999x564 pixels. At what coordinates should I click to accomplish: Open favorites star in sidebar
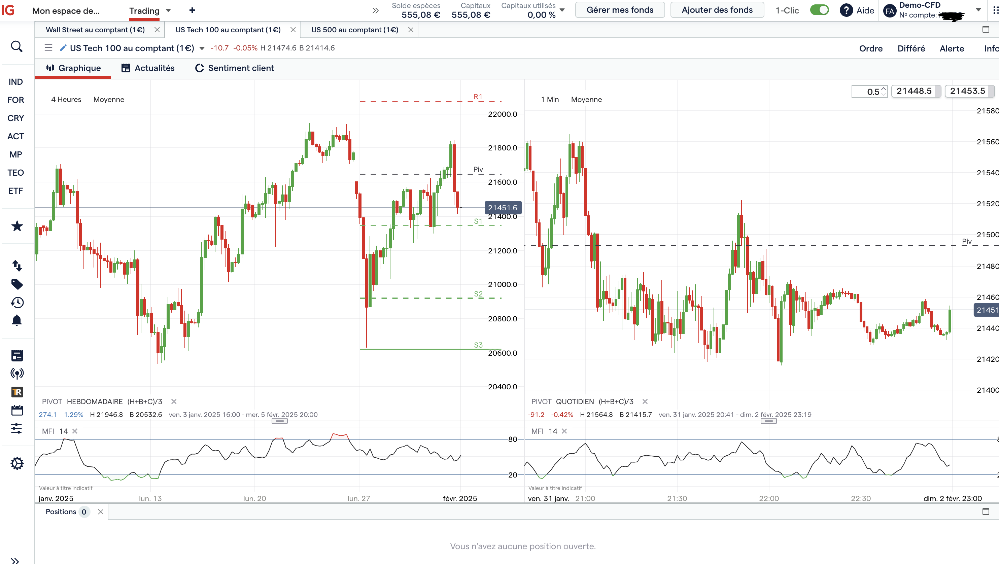coord(17,226)
